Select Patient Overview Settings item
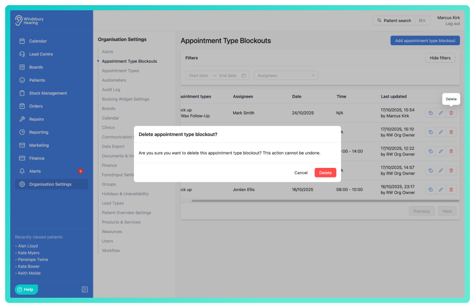475x308 pixels. pyautogui.click(x=126, y=213)
